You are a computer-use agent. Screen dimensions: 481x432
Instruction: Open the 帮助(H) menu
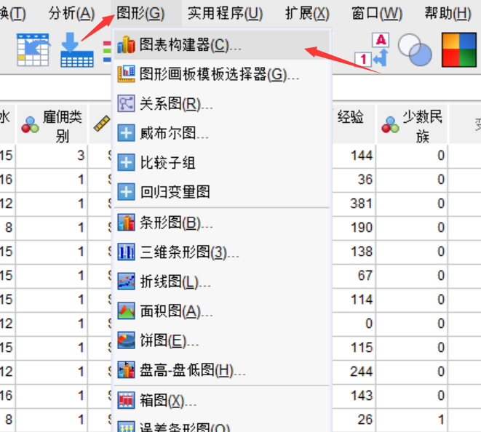click(x=448, y=14)
